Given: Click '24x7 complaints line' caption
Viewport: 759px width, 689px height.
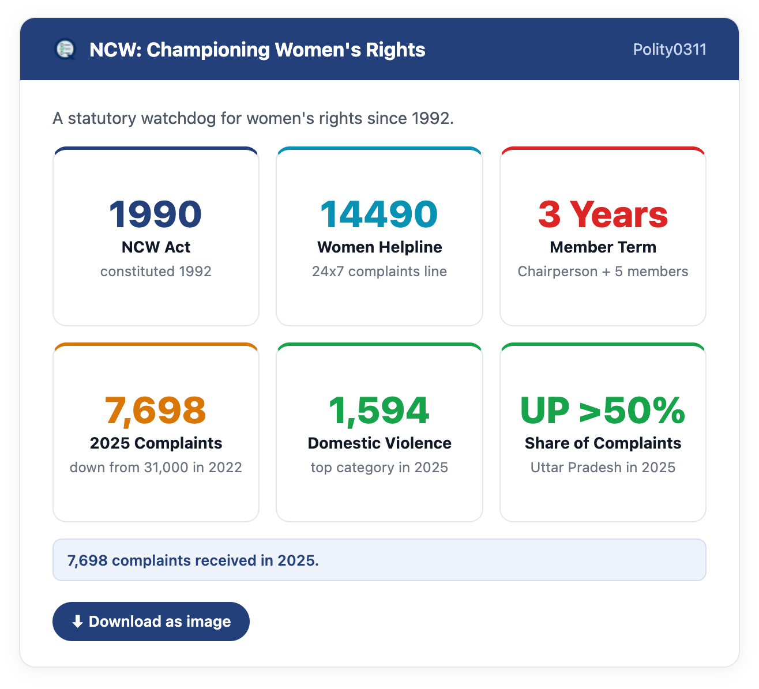Looking at the screenshot, I should 379,271.
